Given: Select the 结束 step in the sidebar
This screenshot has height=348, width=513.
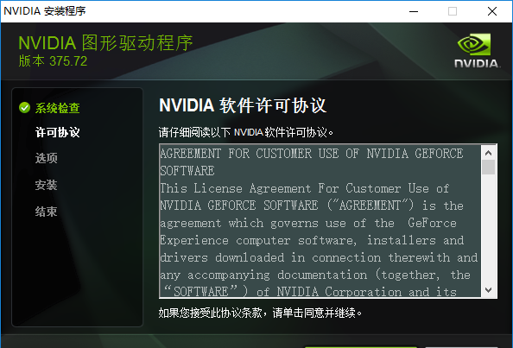Looking at the screenshot, I should (47, 212).
